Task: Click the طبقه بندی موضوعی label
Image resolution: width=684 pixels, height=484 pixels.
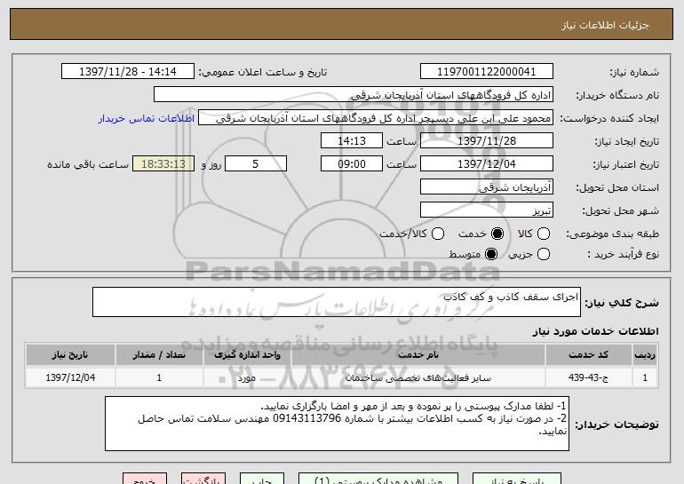Action: pos(612,234)
